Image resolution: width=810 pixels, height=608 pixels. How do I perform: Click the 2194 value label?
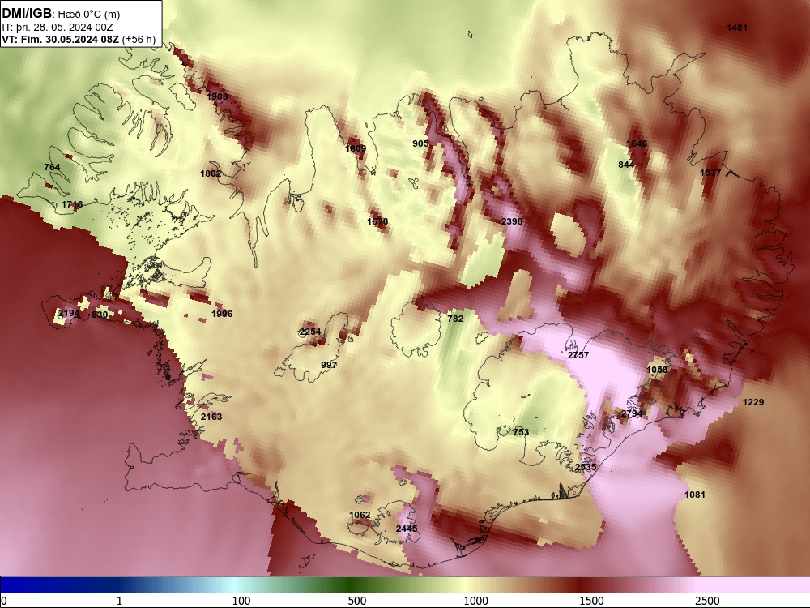pyautogui.click(x=69, y=313)
